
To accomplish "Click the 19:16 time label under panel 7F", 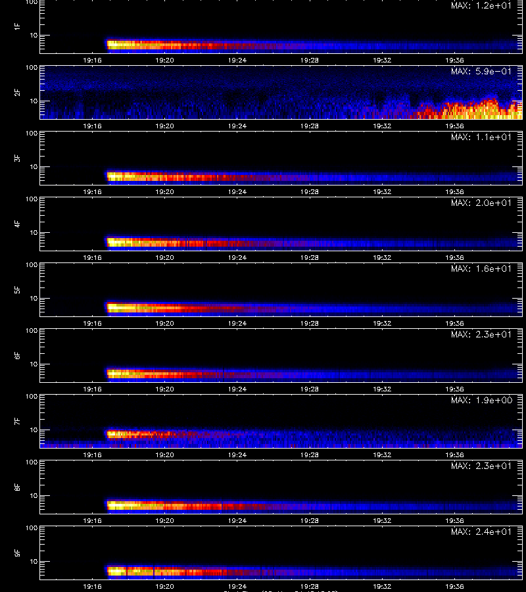I will pyautogui.click(x=92, y=455).
